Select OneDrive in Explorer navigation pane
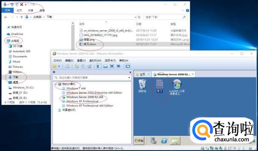 tap(15, 34)
